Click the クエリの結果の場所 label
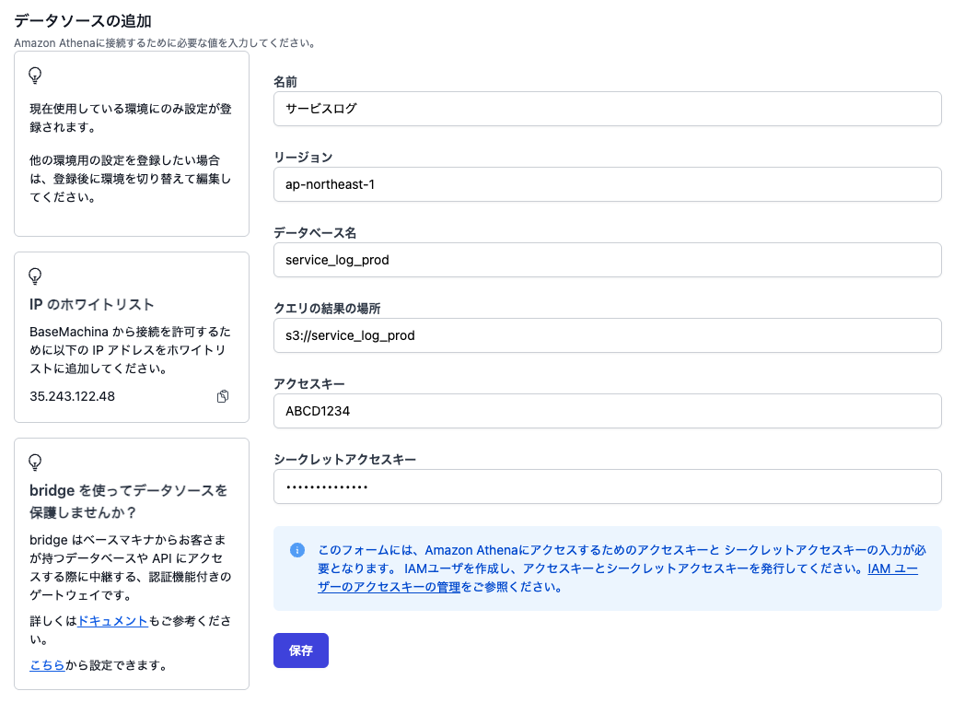This screenshot has height=703, width=953. (327, 309)
